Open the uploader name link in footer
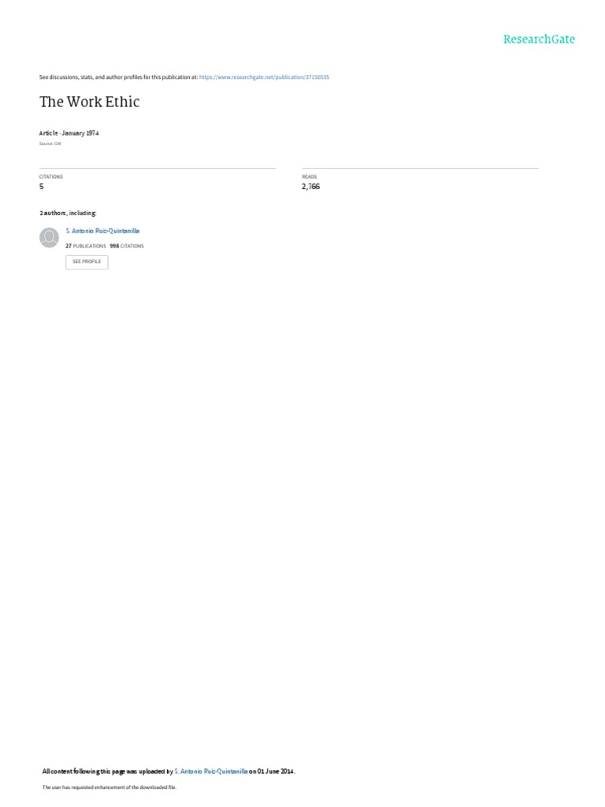This screenshot has width=605, height=807. pos(211,772)
